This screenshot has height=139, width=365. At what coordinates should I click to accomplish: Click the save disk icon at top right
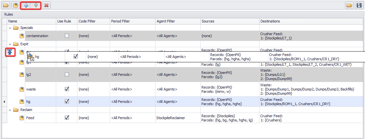tap(358, 5)
